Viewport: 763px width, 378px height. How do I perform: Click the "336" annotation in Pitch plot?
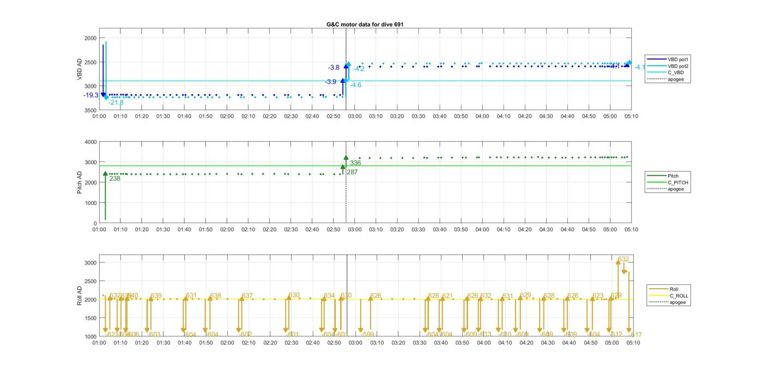tap(355, 163)
